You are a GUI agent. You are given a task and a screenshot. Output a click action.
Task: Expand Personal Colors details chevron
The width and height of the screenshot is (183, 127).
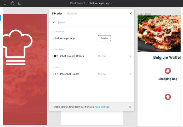click(130, 74)
